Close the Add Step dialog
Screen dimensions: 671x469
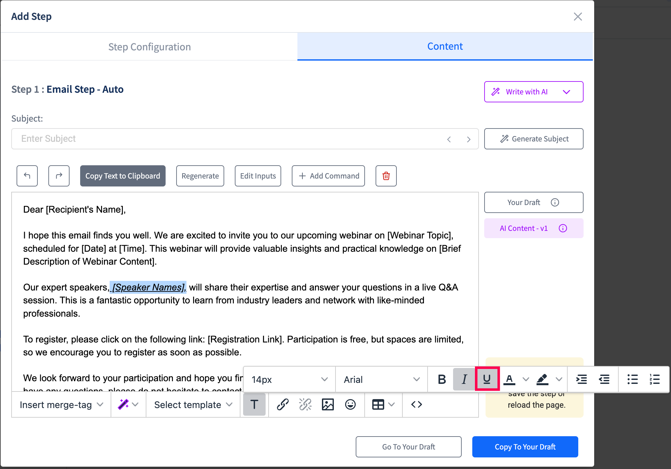[x=578, y=17]
